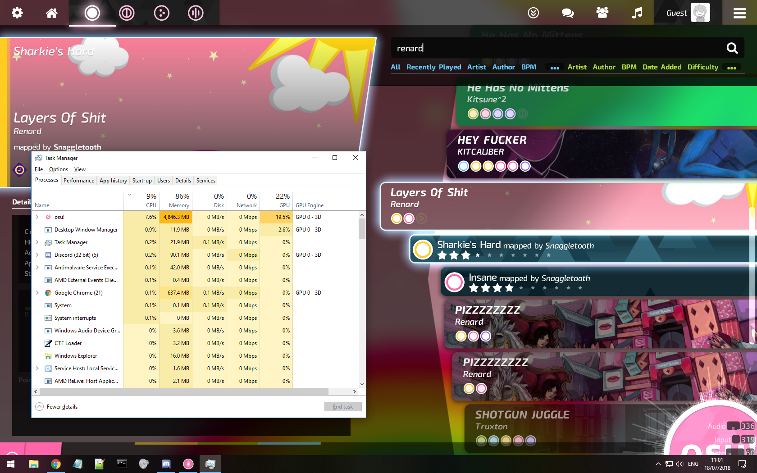Click the search magnifier icon
Screen dimensions: 757x473
click(x=732, y=48)
